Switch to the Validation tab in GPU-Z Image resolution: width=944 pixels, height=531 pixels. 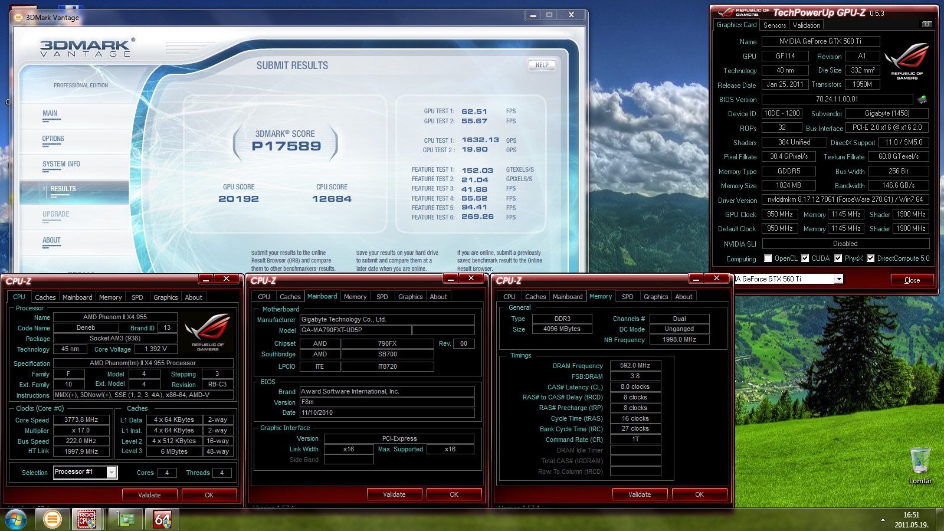pyautogui.click(x=807, y=25)
